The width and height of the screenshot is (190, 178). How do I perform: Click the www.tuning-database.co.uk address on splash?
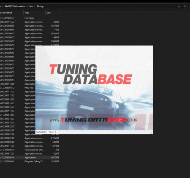click(x=93, y=120)
